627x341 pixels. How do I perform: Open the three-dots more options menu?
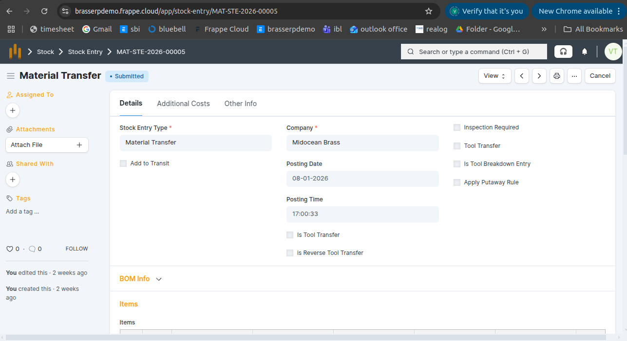click(574, 76)
